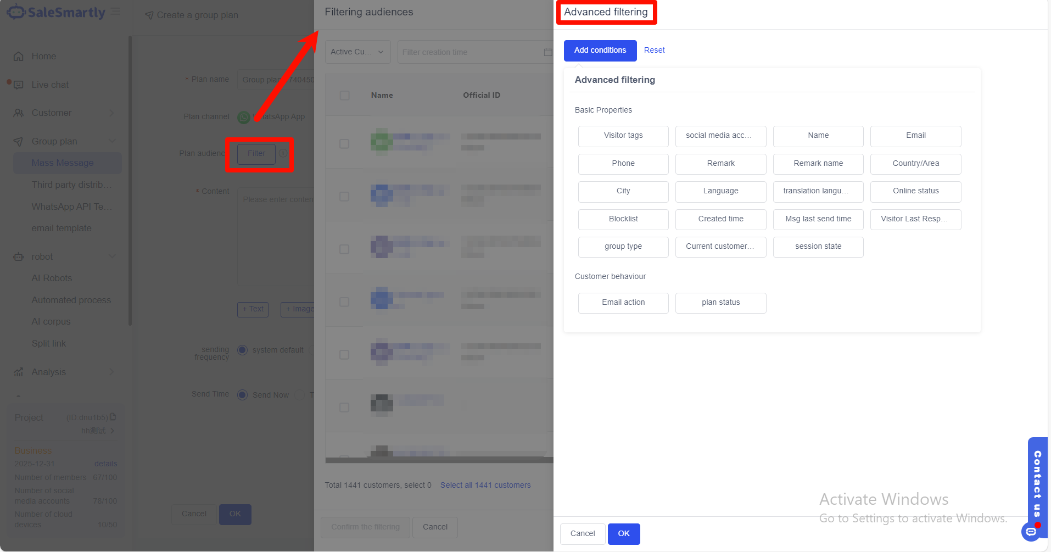Screen dimensions: 1051x552
Task: Choose the Created time condition
Action: coord(720,220)
